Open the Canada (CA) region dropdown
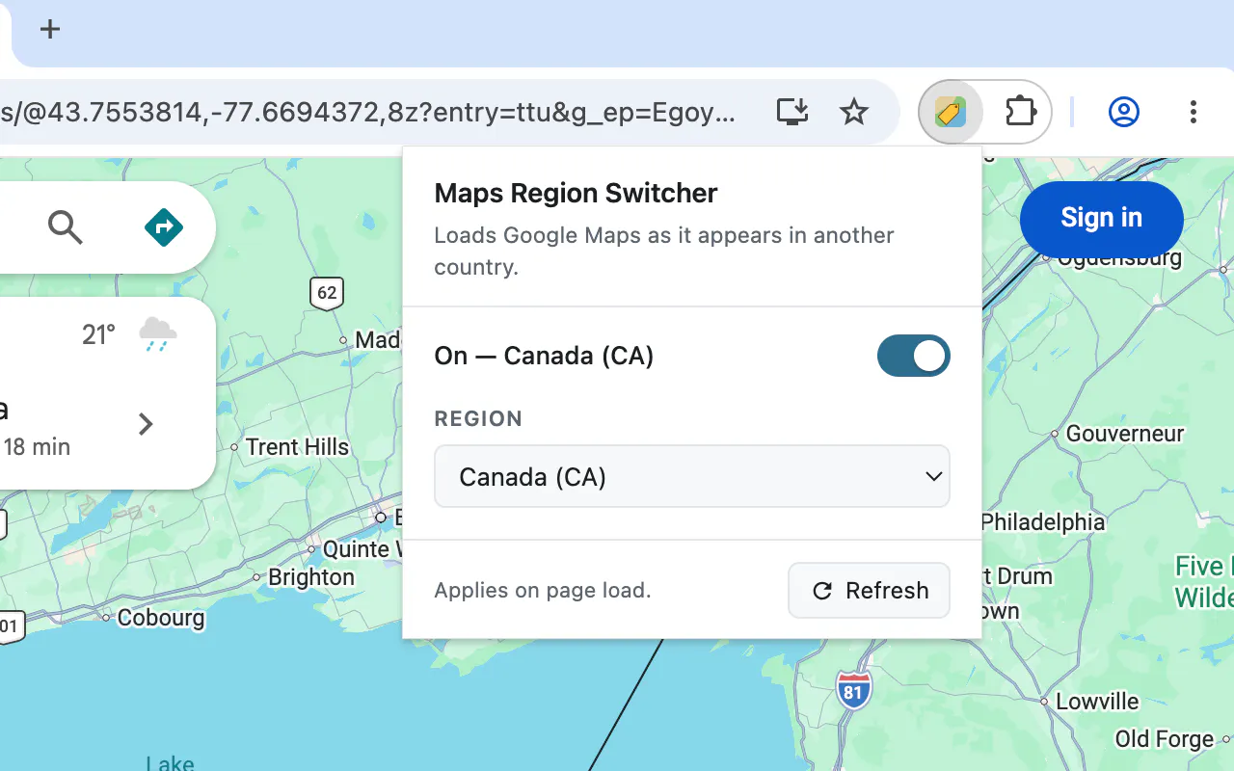Screen dimensions: 1234x771 (692, 476)
